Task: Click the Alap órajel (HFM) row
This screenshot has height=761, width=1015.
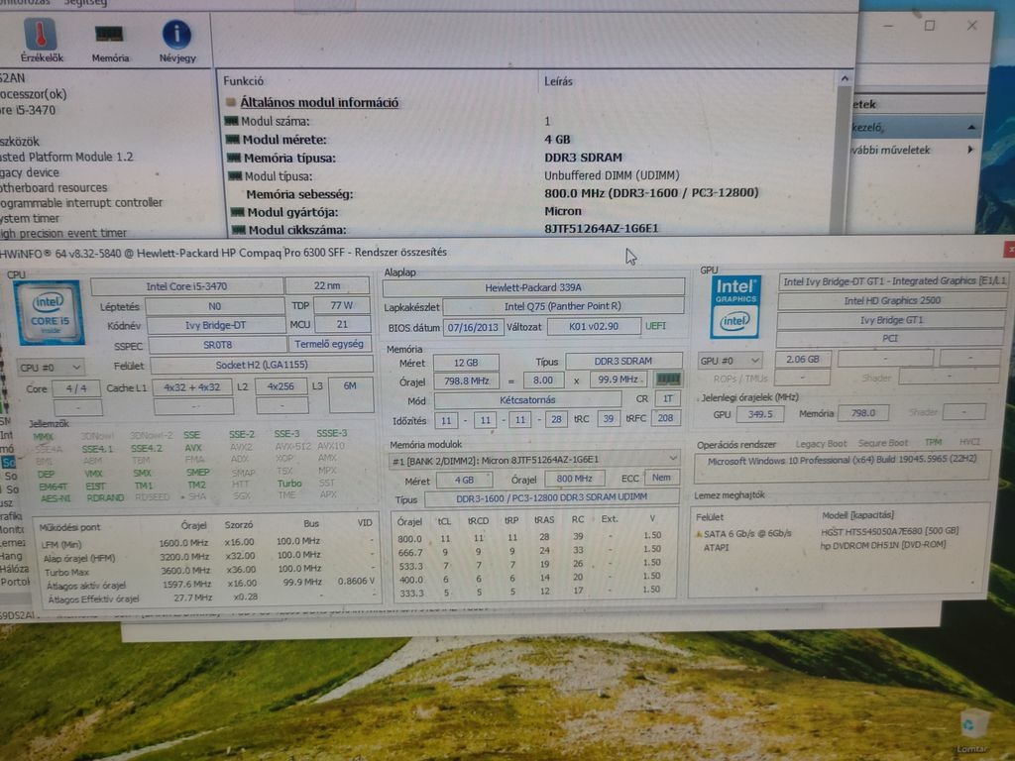Action: (207, 557)
